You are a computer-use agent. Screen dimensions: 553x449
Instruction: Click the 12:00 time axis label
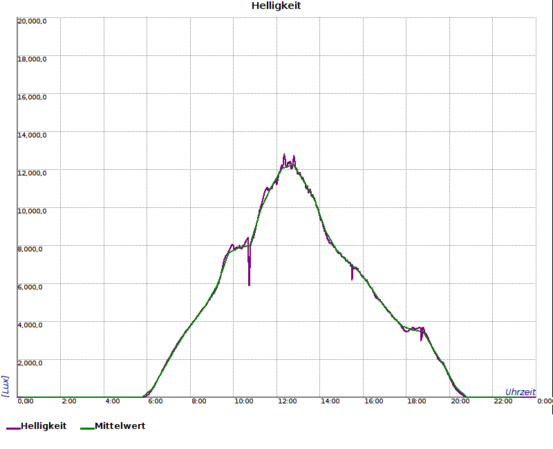pyautogui.click(x=288, y=401)
